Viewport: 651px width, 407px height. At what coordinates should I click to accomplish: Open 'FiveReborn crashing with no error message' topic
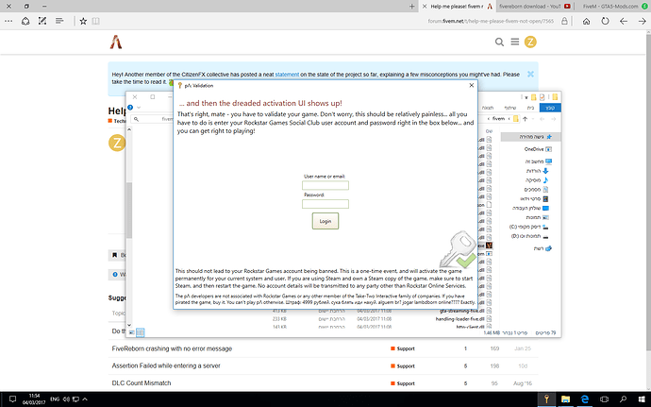172,348
